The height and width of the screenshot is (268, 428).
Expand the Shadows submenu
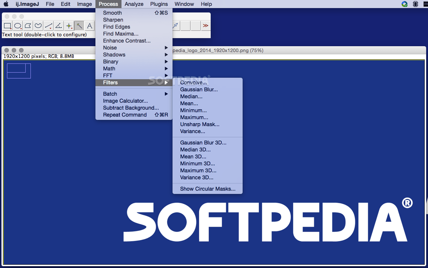point(134,55)
